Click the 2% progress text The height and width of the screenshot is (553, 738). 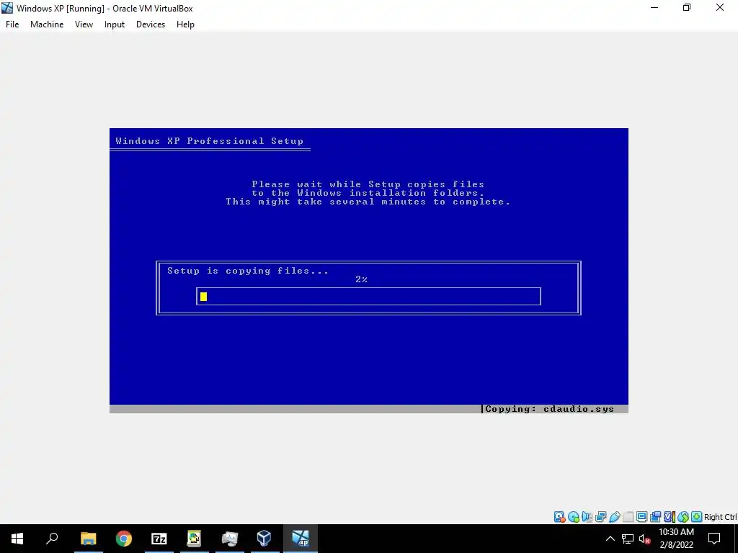point(362,279)
